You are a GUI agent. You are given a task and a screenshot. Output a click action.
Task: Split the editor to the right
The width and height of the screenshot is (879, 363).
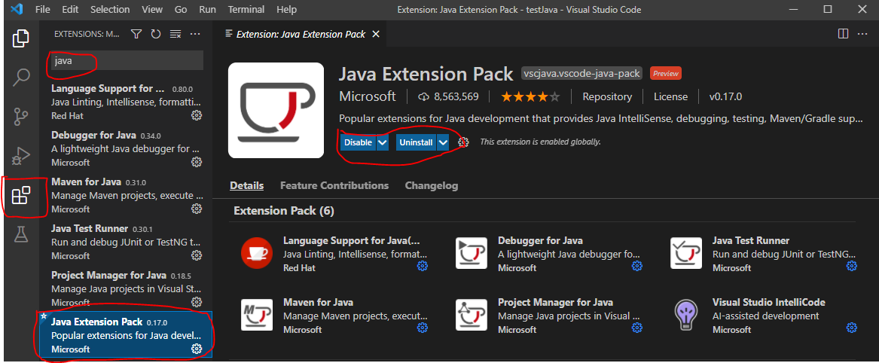pyautogui.click(x=843, y=34)
